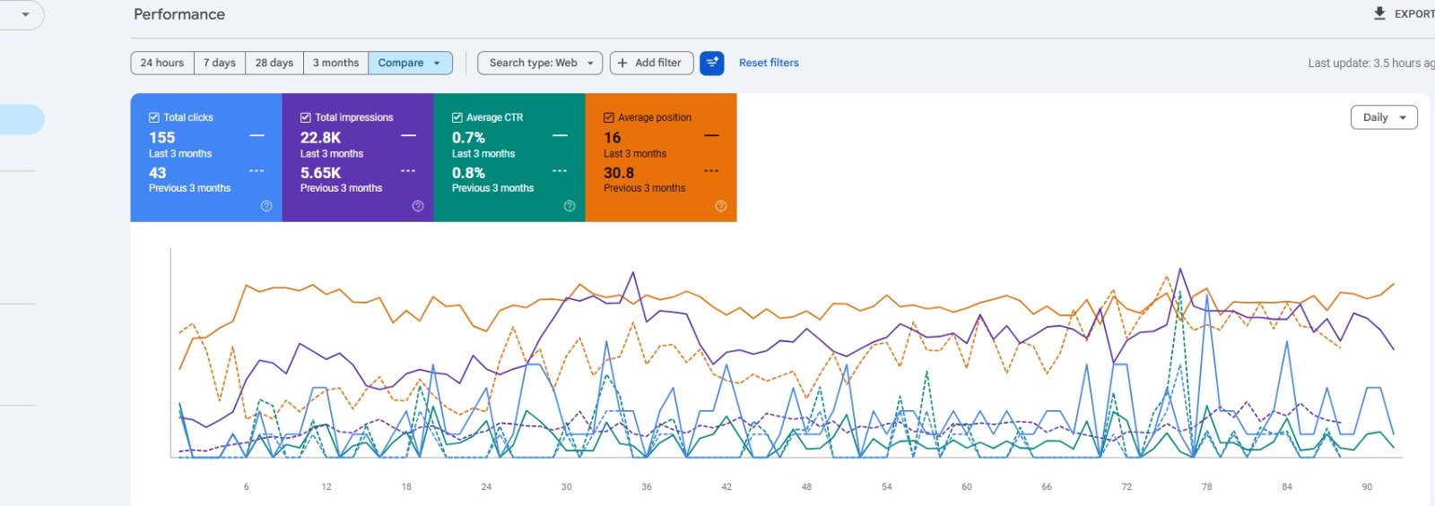Click the 0.7% average CTR value

pos(468,137)
